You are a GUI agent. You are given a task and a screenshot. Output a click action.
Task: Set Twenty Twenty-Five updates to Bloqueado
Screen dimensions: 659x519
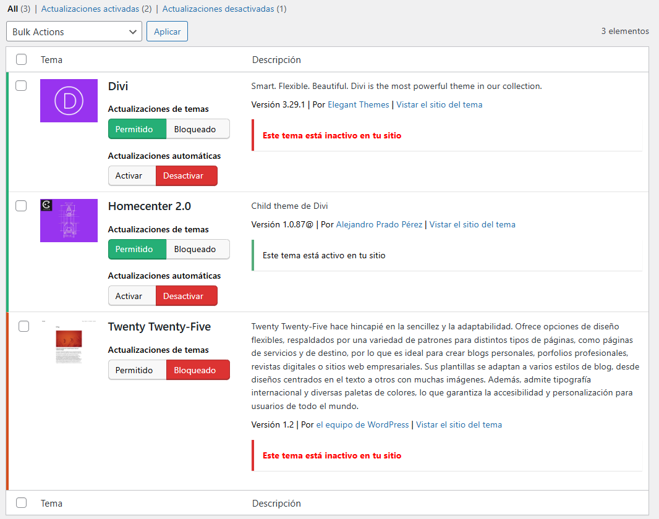pyautogui.click(x=198, y=370)
